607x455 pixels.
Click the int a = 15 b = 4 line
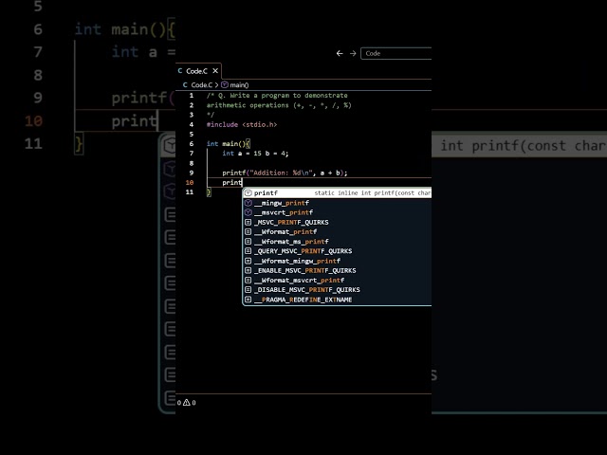(x=255, y=154)
